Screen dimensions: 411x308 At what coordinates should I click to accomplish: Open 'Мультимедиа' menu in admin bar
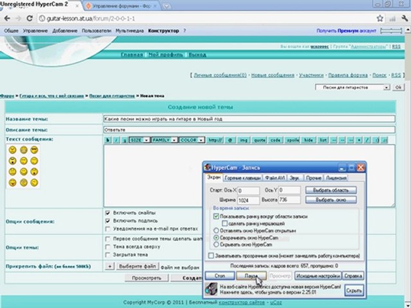(x=130, y=31)
